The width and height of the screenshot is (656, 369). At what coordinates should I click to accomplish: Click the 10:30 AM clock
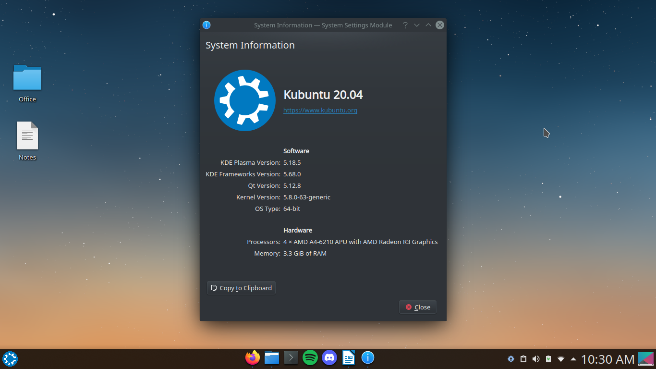(608, 359)
